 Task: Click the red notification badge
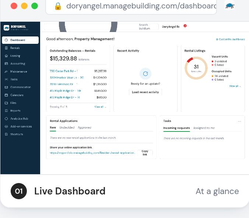click(x=185, y=26)
